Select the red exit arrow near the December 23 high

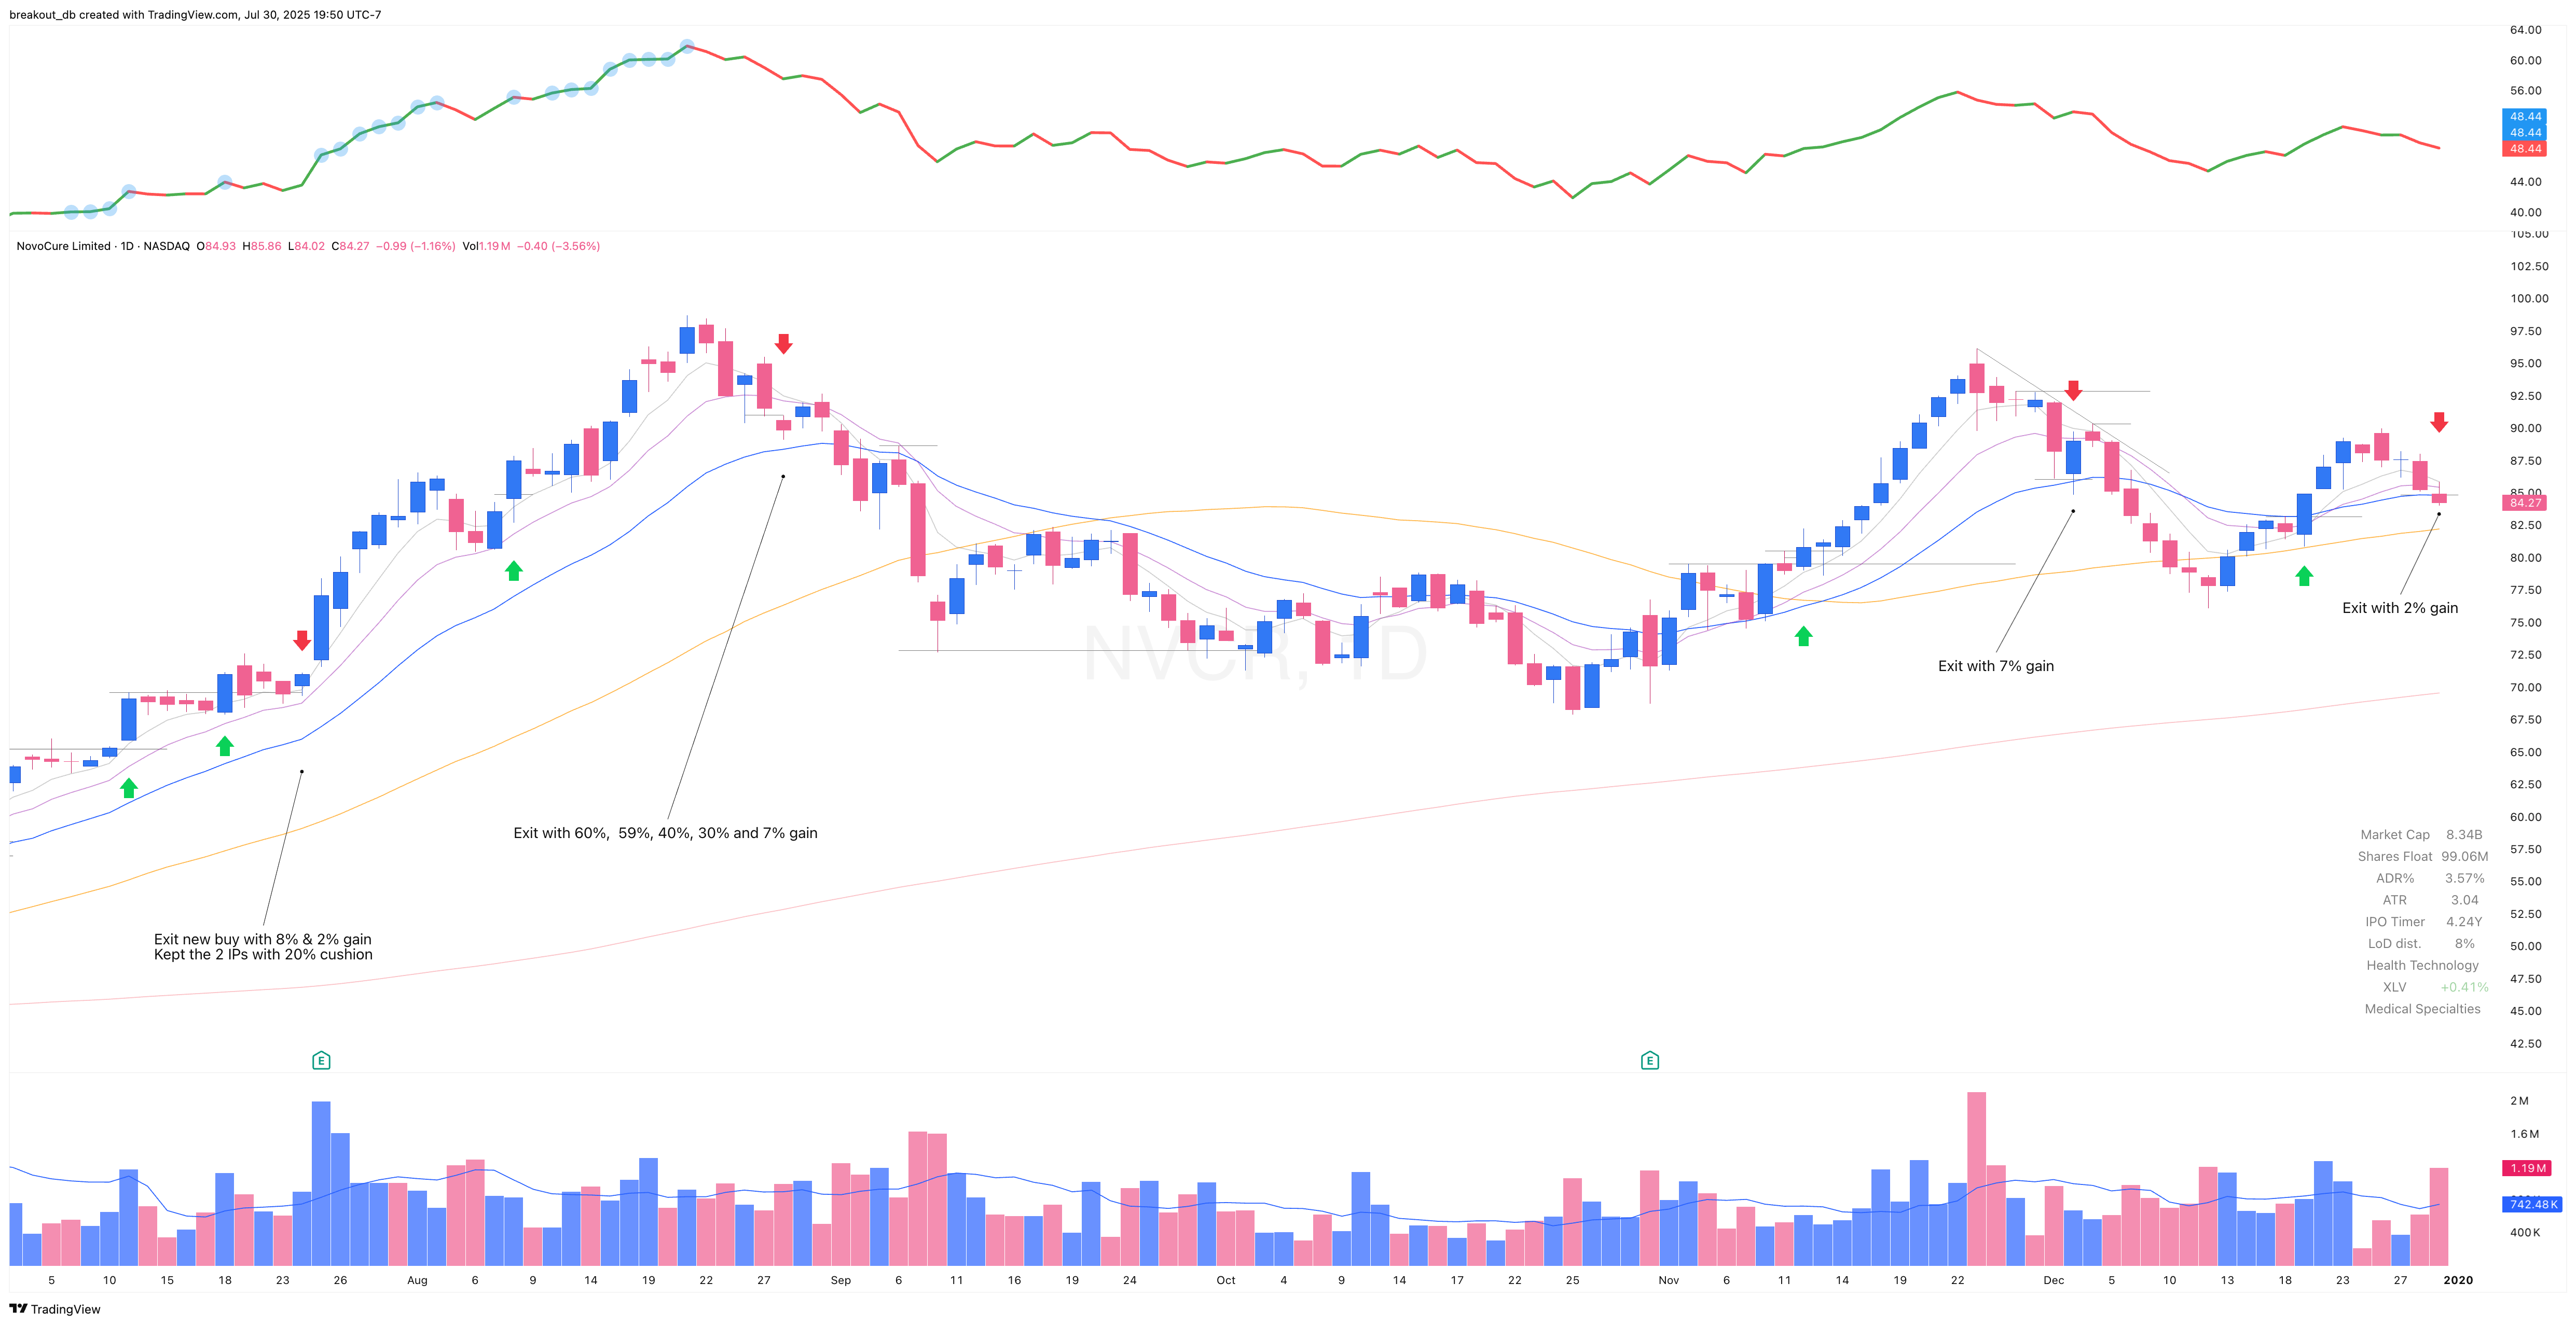point(2439,423)
